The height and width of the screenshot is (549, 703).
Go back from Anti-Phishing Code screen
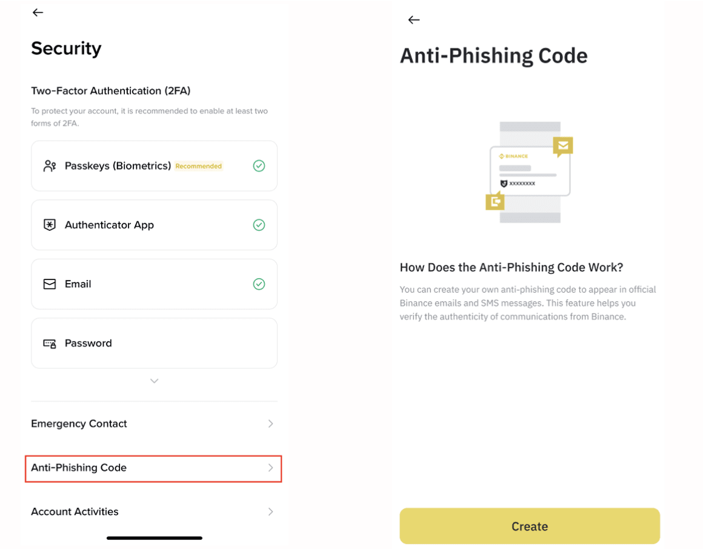413,20
